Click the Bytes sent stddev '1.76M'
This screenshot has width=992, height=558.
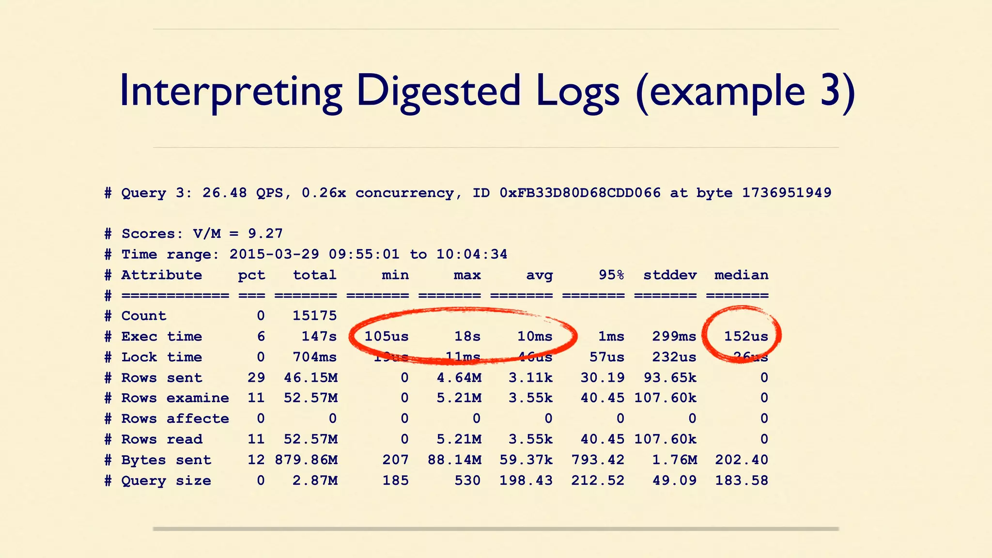point(674,460)
